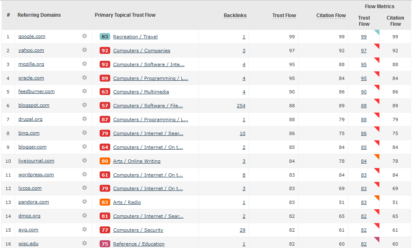Click Flow Metrics trust flow 90 for feedburner.com
This screenshot has width=412, height=248.
[364, 92]
